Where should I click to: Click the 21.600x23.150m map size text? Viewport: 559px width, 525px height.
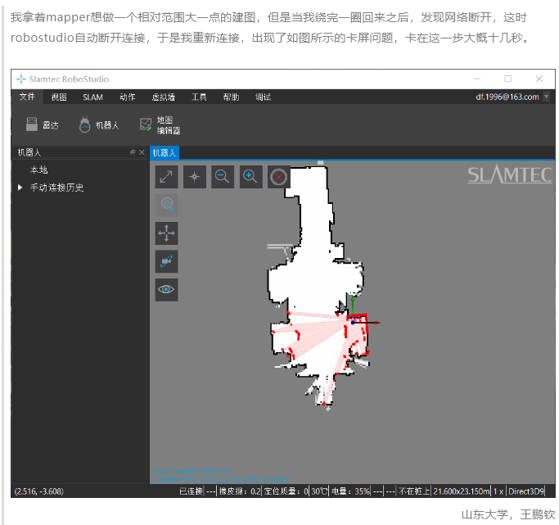coord(462,491)
